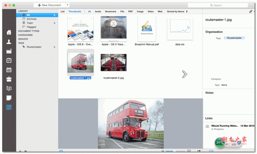
Task: Open the Type None dropdown
Action: tap(224, 85)
